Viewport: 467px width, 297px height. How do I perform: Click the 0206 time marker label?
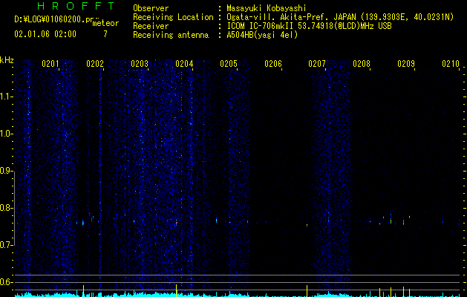(272, 64)
